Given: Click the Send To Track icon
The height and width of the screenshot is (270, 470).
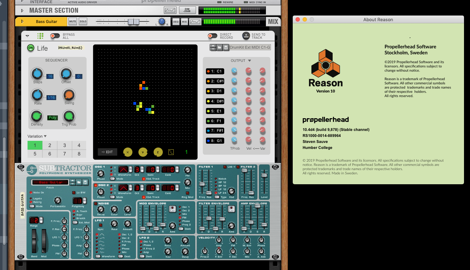Looking at the screenshot, I should (246, 36).
